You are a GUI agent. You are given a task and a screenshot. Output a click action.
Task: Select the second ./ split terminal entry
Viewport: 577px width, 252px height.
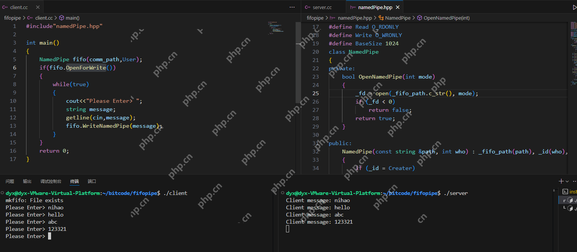point(568,208)
